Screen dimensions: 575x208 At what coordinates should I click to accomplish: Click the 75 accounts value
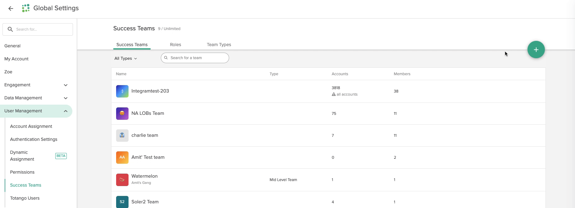tap(334, 114)
